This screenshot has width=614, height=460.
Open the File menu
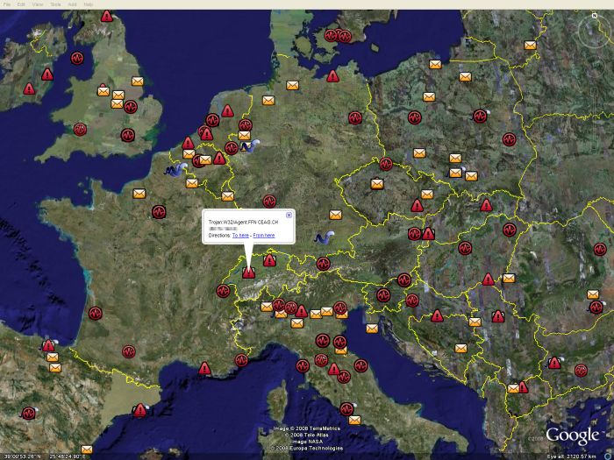[x=7, y=4]
